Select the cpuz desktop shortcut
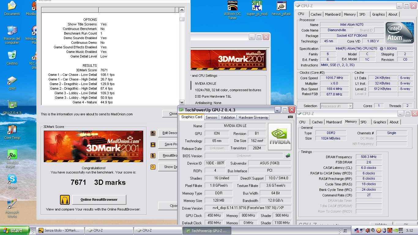Screen dimensions: 418x235 [12, 83]
